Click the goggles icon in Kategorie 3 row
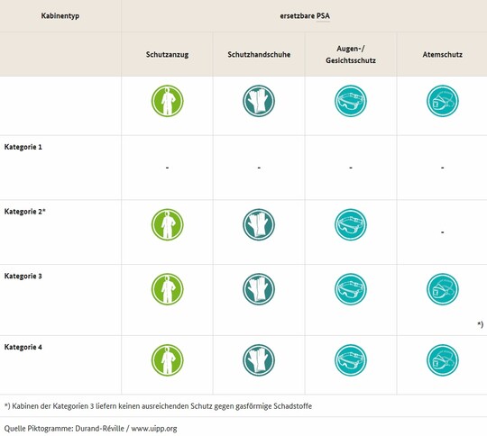This screenshot has width=487, height=436. (x=351, y=289)
